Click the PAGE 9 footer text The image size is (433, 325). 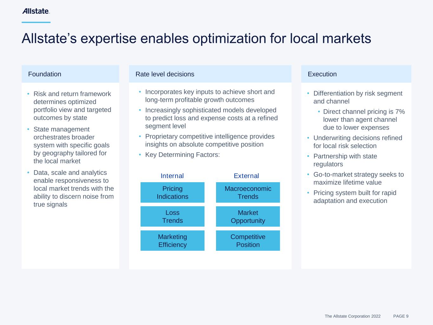401,316
